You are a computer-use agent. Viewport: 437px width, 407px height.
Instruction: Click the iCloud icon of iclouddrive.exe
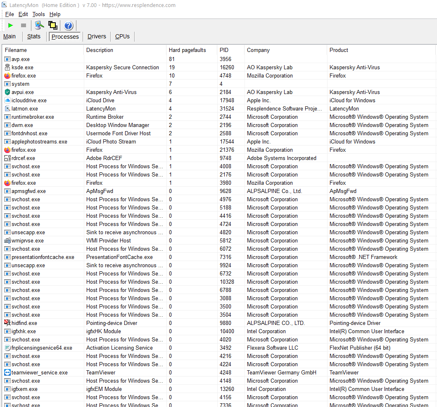click(x=7, y=101)
